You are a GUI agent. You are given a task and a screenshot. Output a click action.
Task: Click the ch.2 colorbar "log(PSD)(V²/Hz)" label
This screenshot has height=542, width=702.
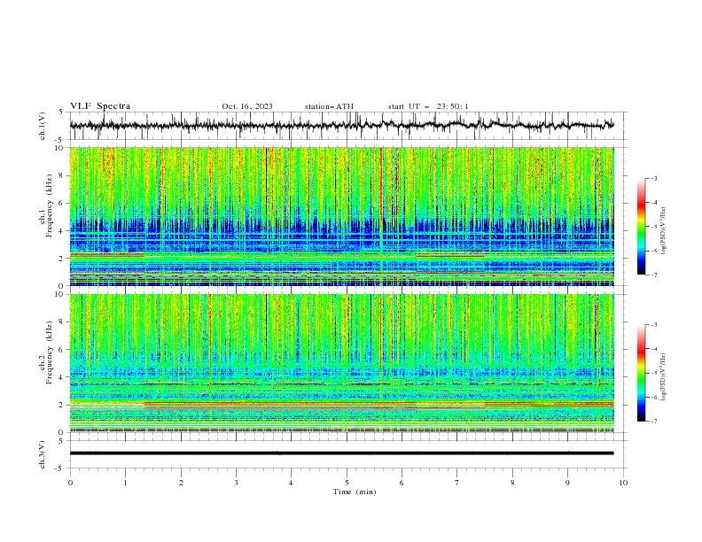click(663, 377)
